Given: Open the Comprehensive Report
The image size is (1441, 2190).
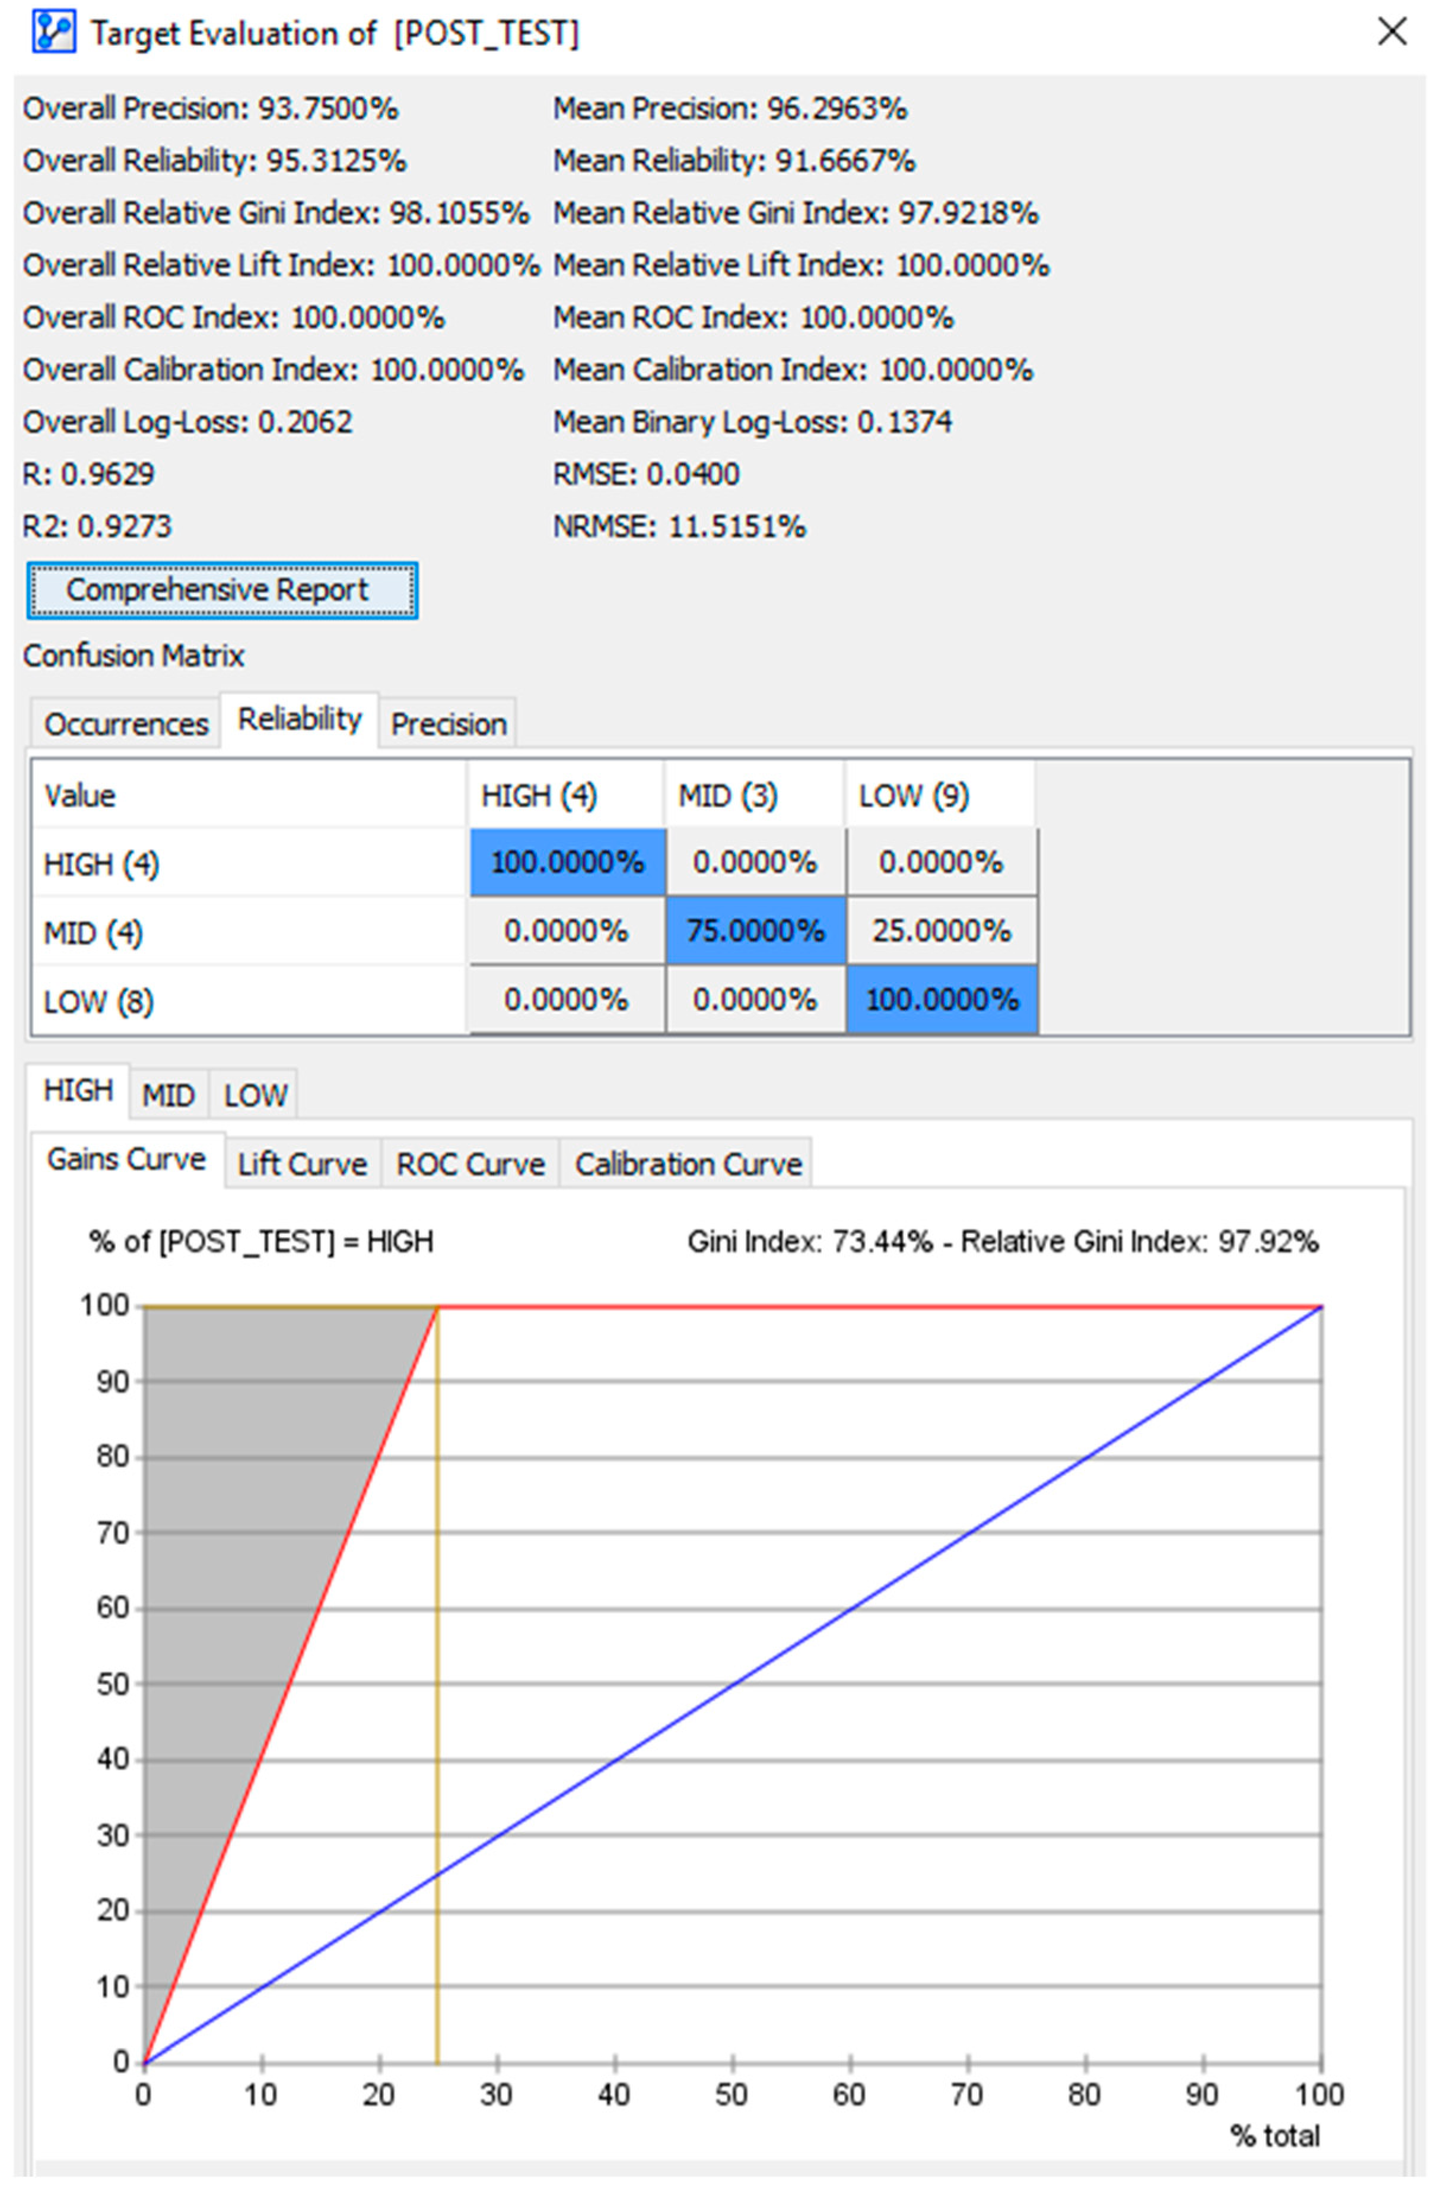Looking at the screenshot, I should tap(222, 591).
